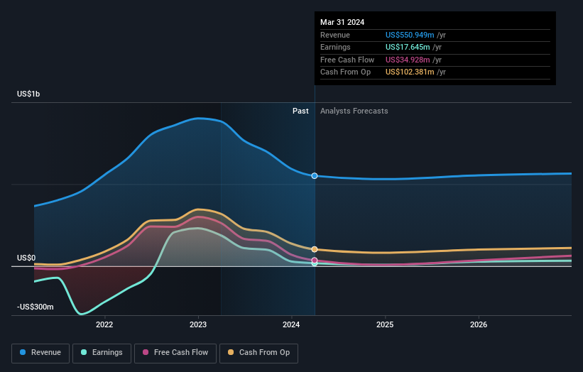Viewport: 583px width, 372px height.
Task: Click the US$102.381m cash from op value
Action: (410, 72)
